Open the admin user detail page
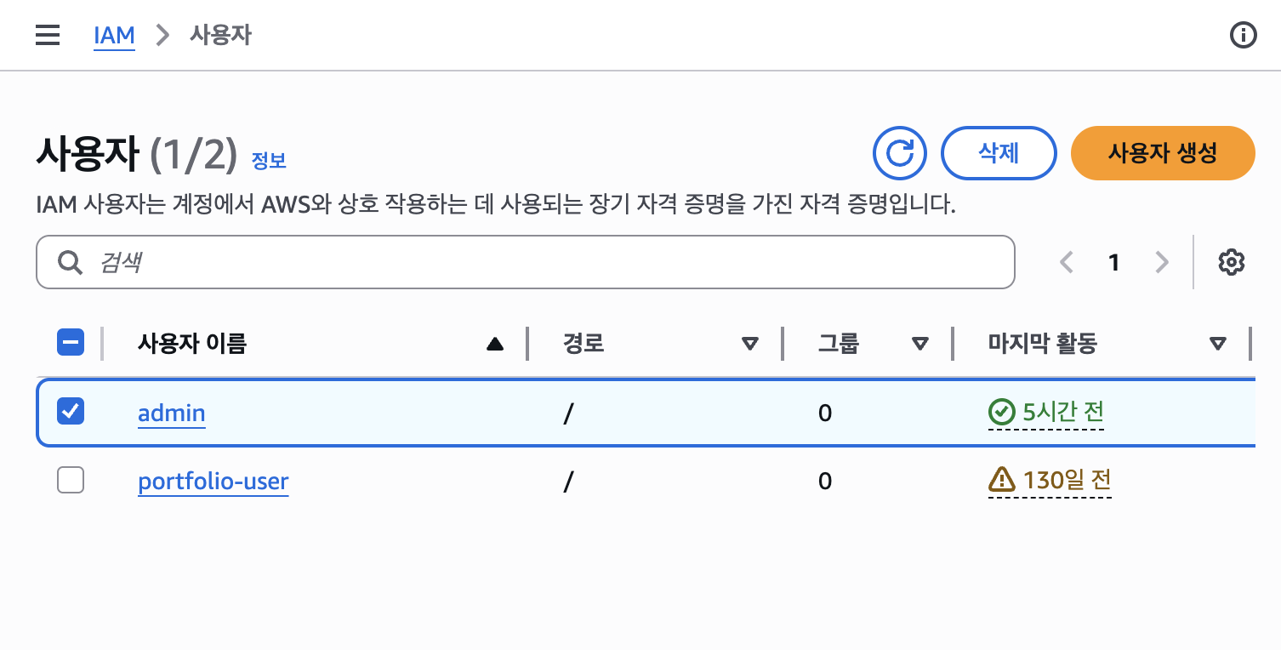This screenshot has height=650, width=1281. [171, 412]
